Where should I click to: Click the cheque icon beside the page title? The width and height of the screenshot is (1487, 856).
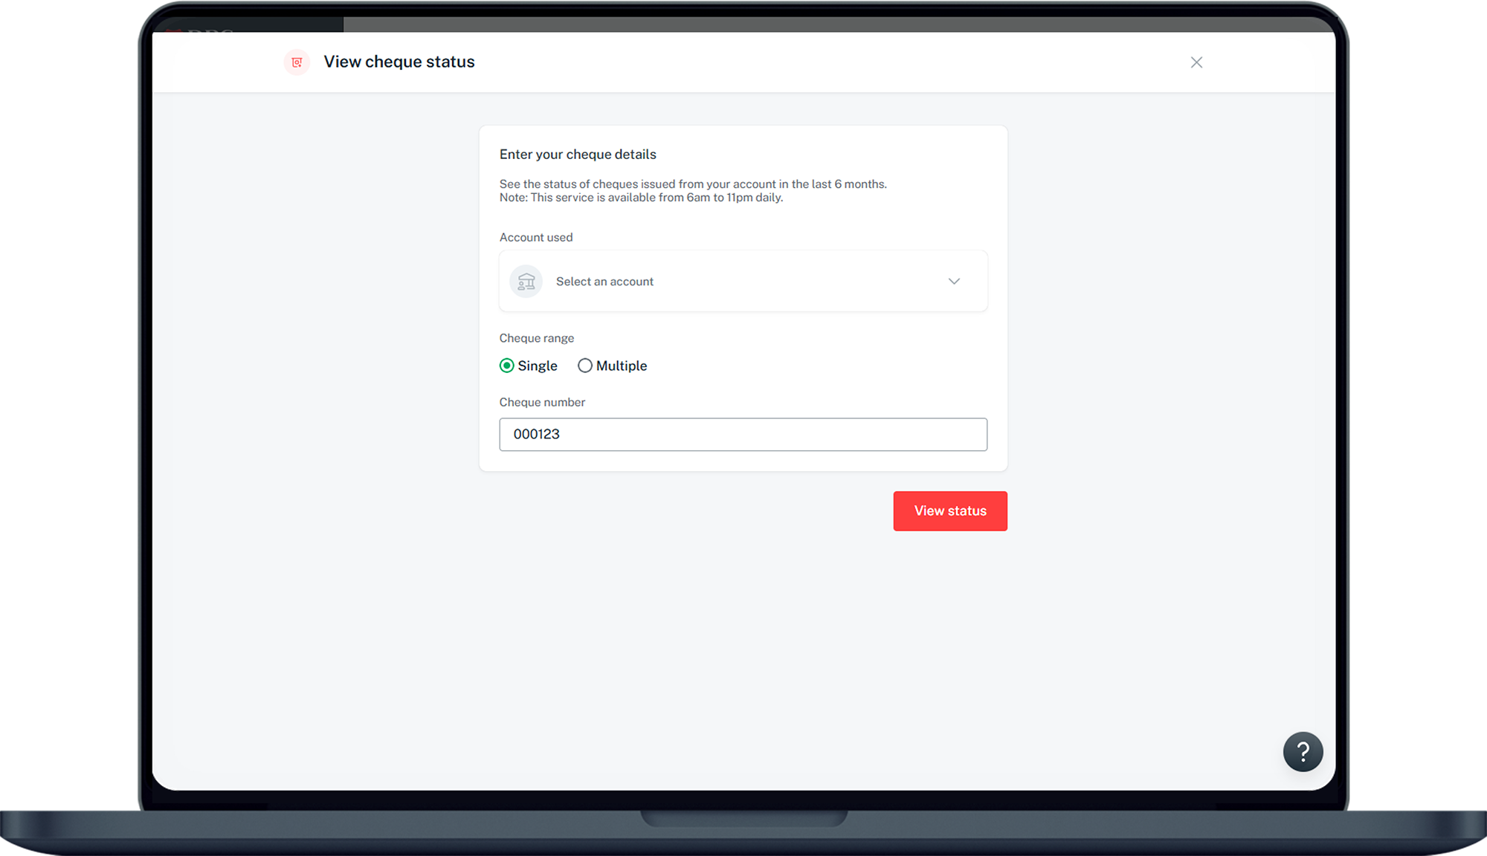(x=297, y=62)
